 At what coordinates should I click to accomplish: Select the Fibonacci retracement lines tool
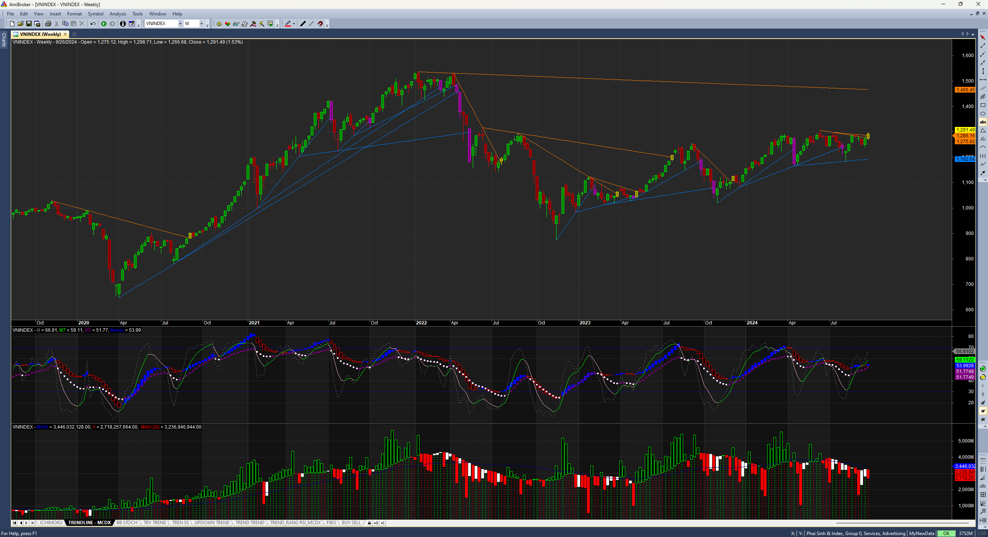click(983, 461)
